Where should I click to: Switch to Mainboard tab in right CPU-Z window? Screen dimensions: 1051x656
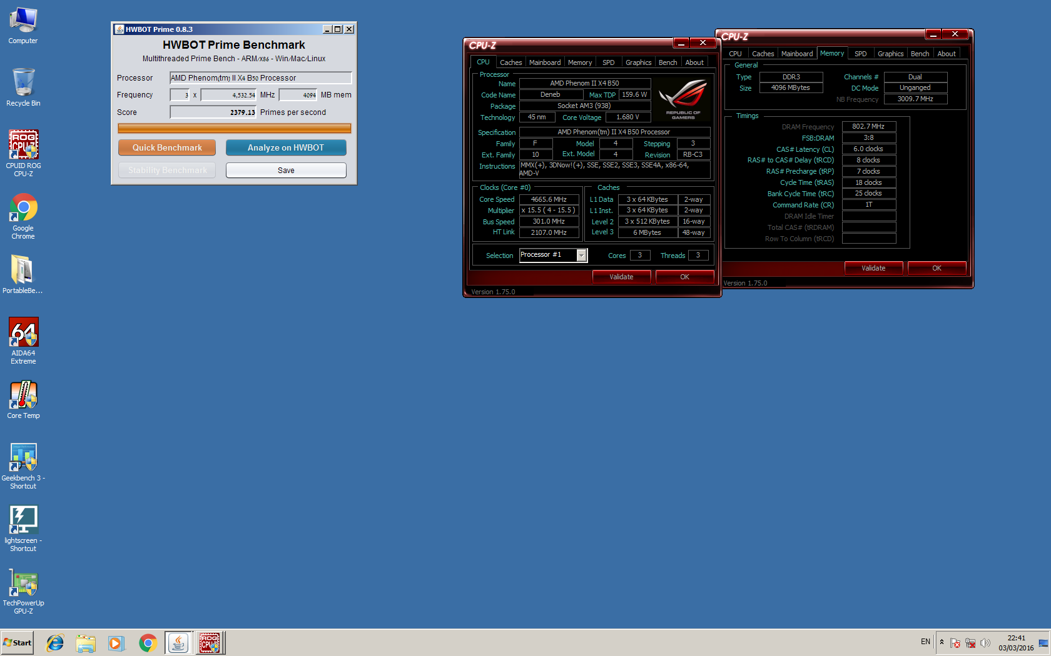point(797,54)
